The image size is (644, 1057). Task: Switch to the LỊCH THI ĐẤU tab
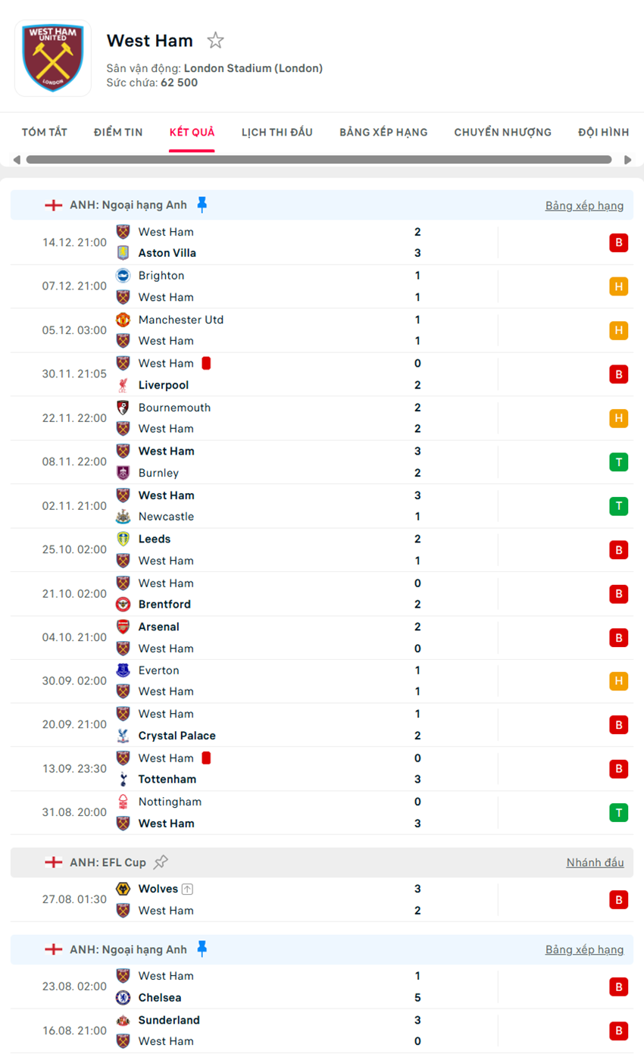[277, 132]
